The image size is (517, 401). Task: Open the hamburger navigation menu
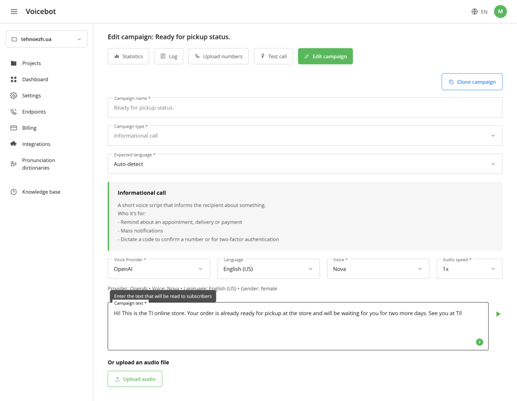click(x=14, y=12)
